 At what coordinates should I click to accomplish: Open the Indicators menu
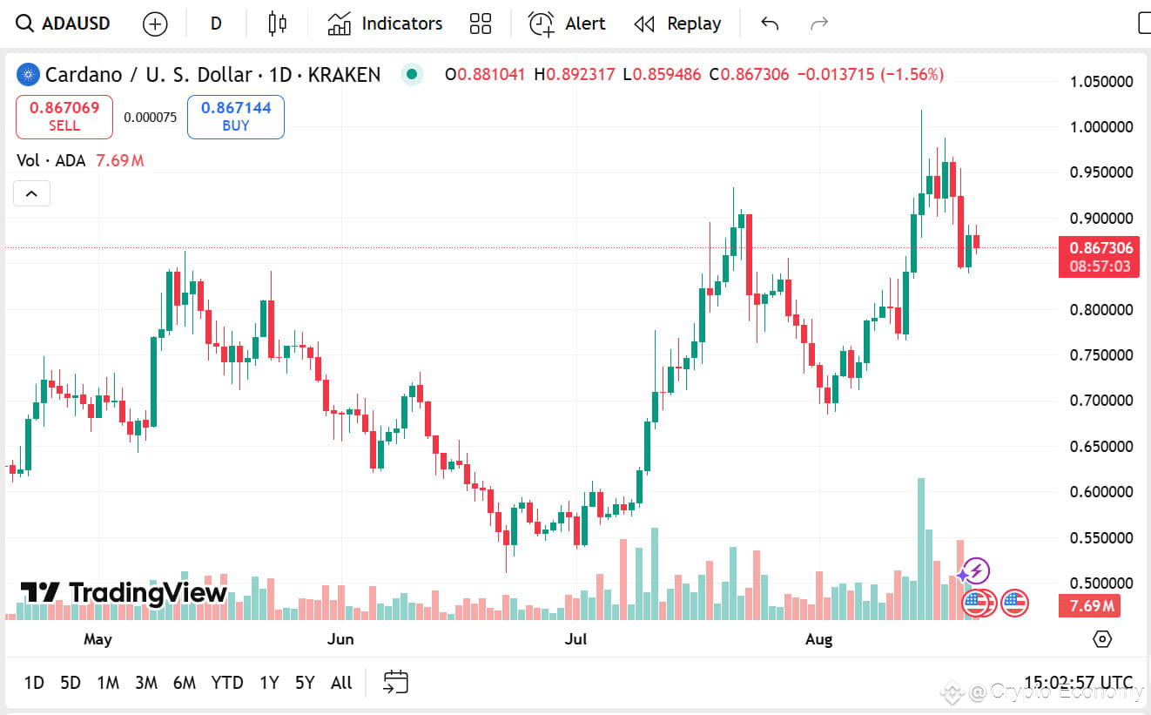pos(385,24)
